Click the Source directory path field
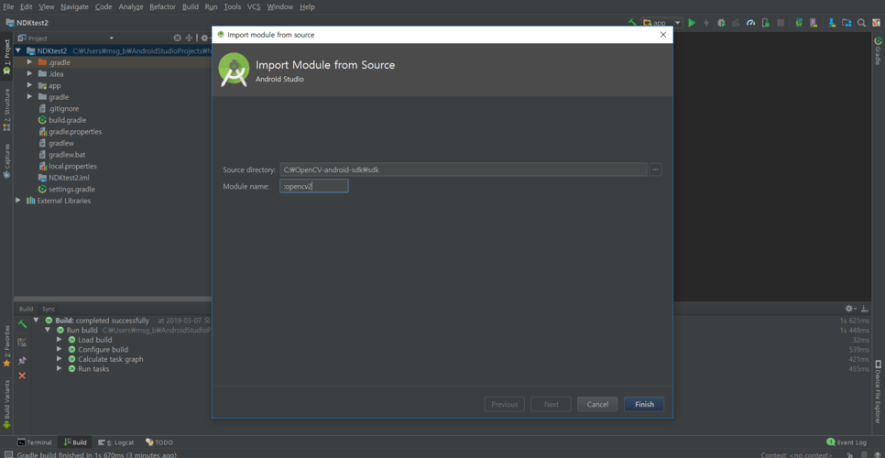The width and height of the screenshot is (885, 458). pyautogui.click(x=464, y=169)
